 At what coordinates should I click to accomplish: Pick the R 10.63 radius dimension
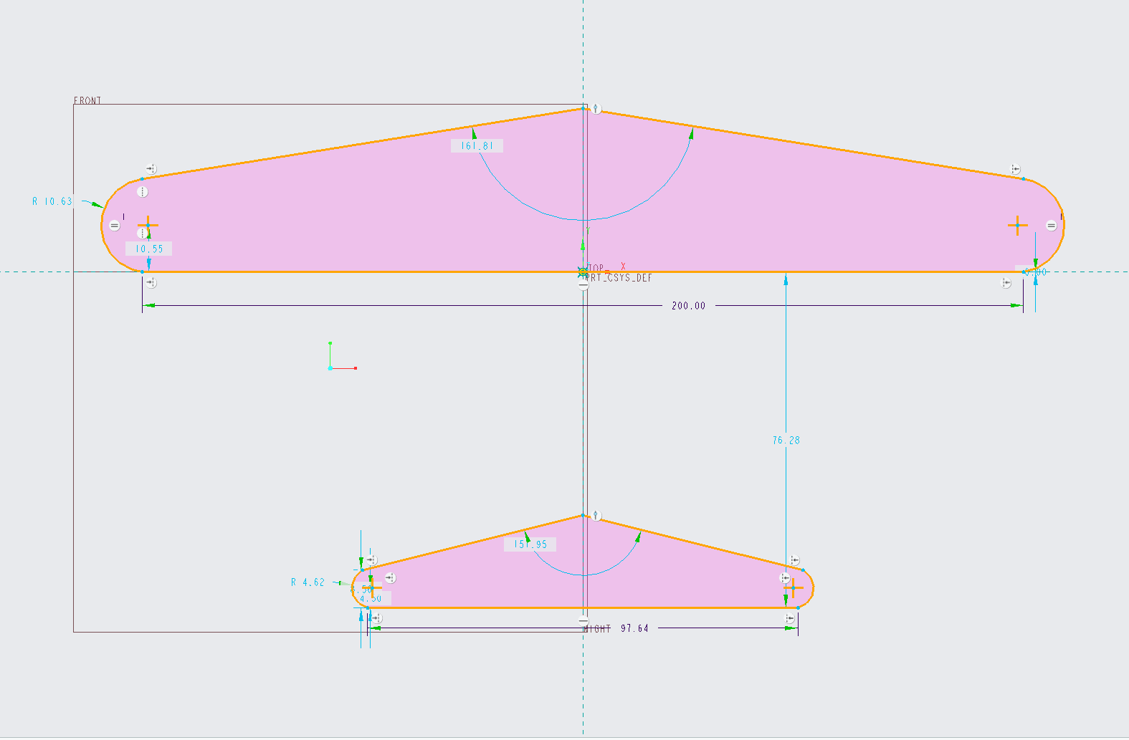(52, 202)
